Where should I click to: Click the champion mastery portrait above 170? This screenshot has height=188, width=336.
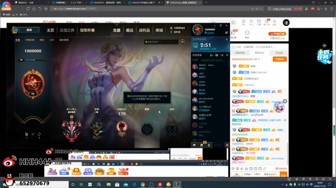tap(122, 129)
